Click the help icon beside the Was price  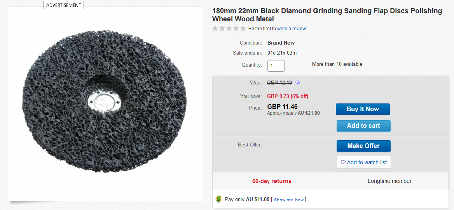click(298, 83)
